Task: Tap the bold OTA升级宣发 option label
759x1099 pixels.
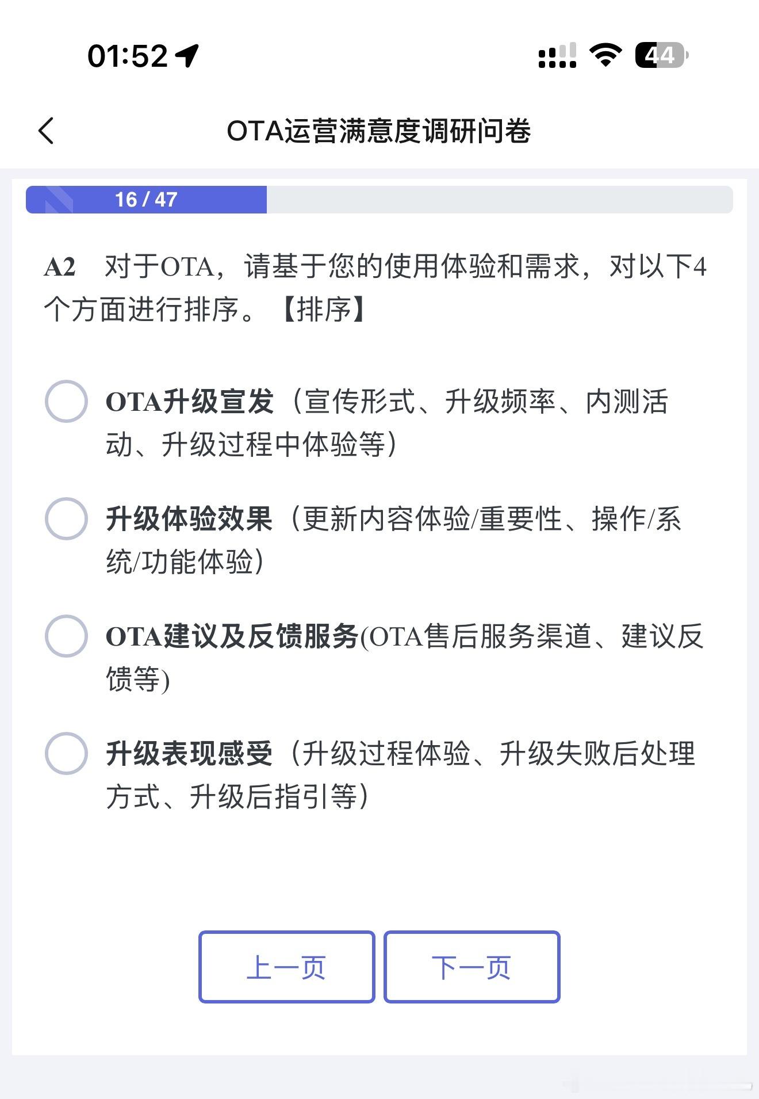Action: click(189, 402)
